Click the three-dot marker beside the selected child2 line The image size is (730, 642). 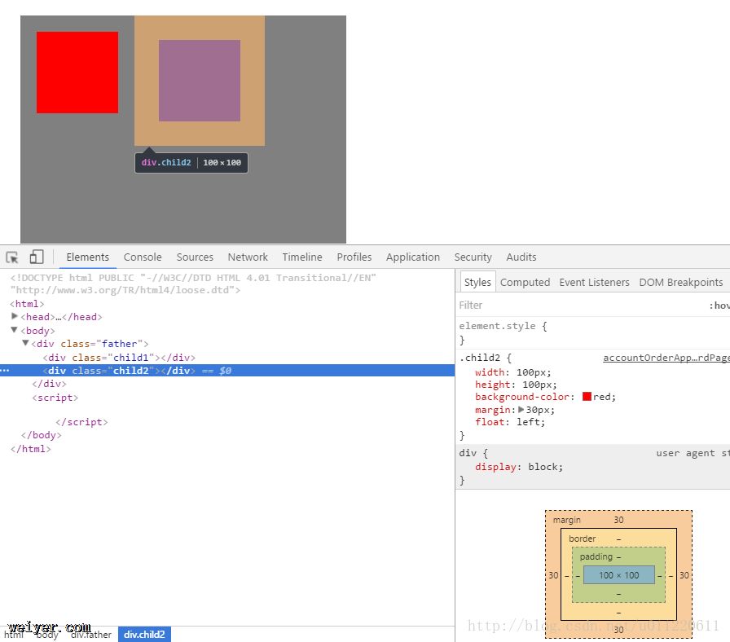[5, 371]
